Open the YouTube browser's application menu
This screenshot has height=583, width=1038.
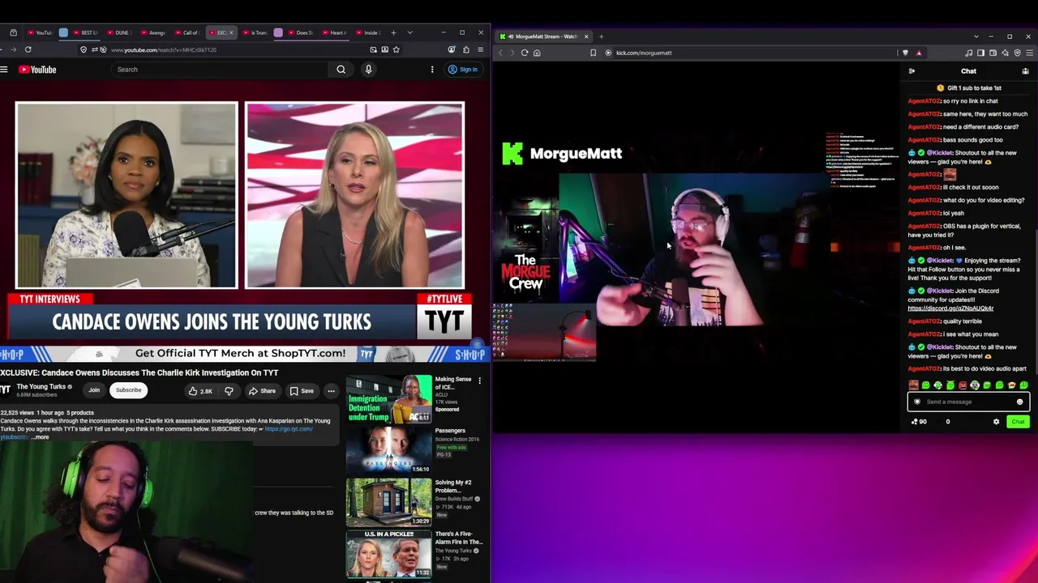pyautogui.click(x=481, y=49)
